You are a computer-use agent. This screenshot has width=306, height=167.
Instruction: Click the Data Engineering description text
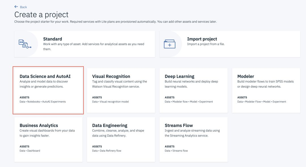click(118, 133)
